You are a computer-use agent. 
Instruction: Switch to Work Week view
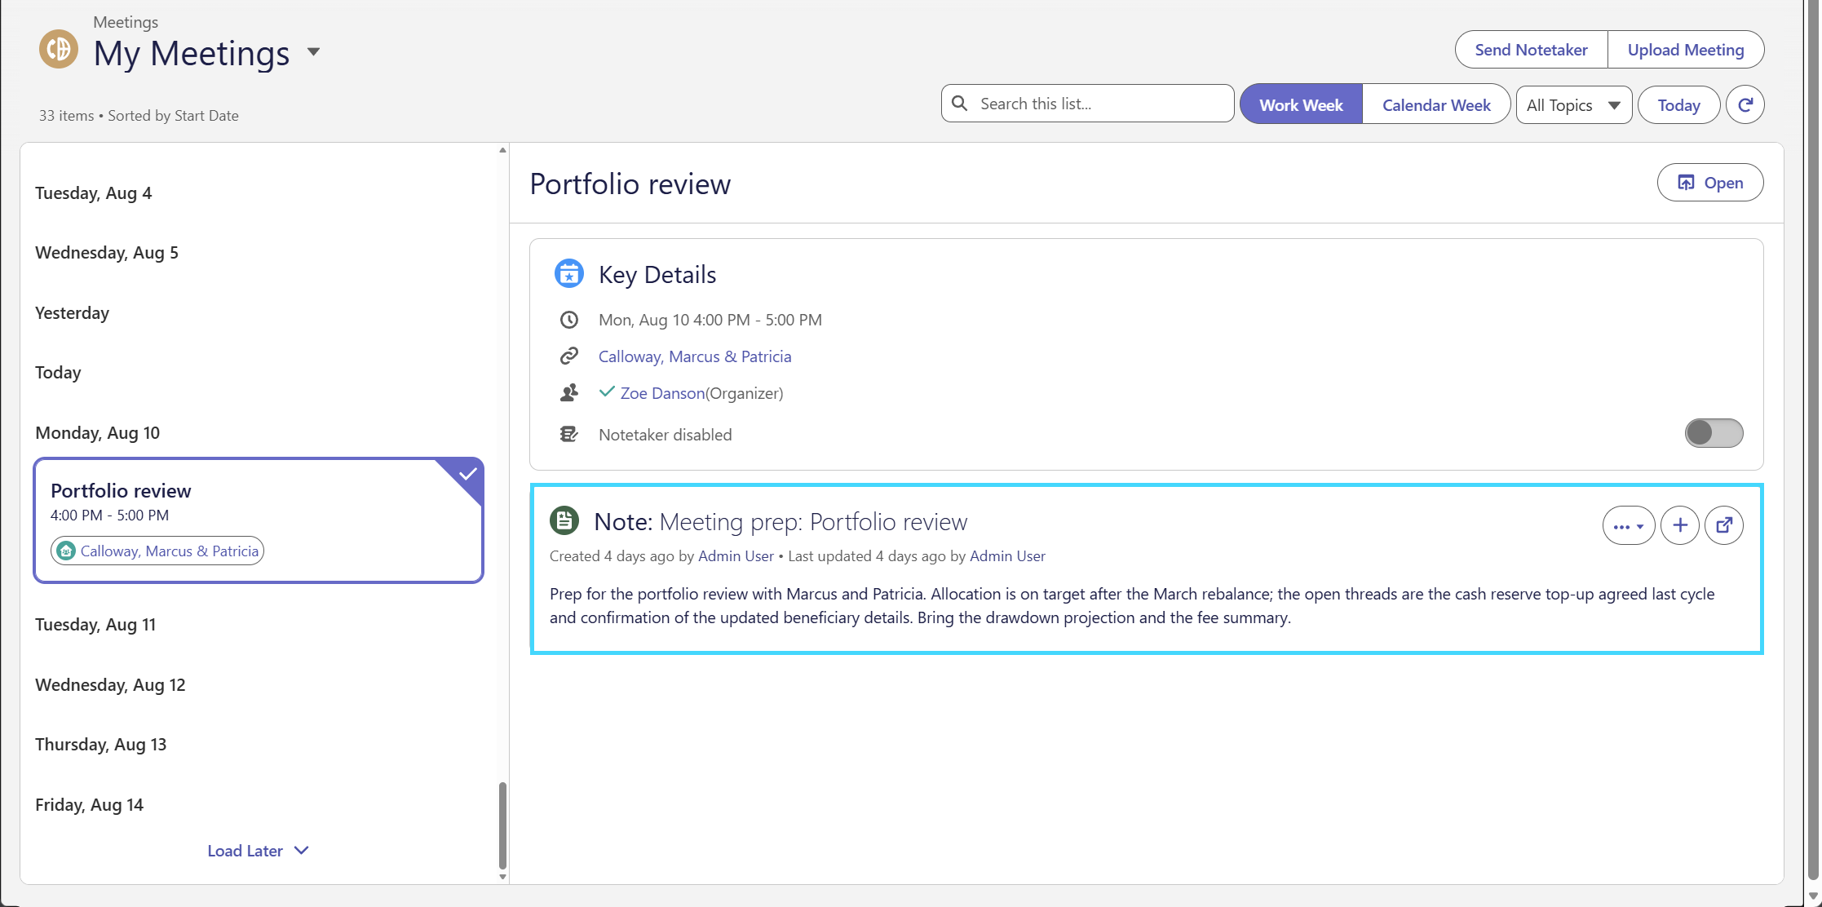pyautogui.click(x=1301, y=104)
